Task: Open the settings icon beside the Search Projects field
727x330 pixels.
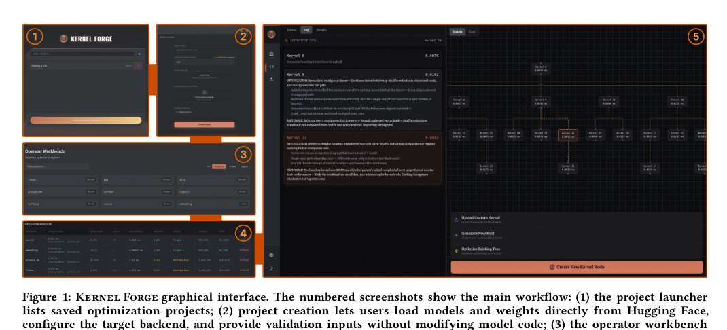Action: tap(139, 54)
